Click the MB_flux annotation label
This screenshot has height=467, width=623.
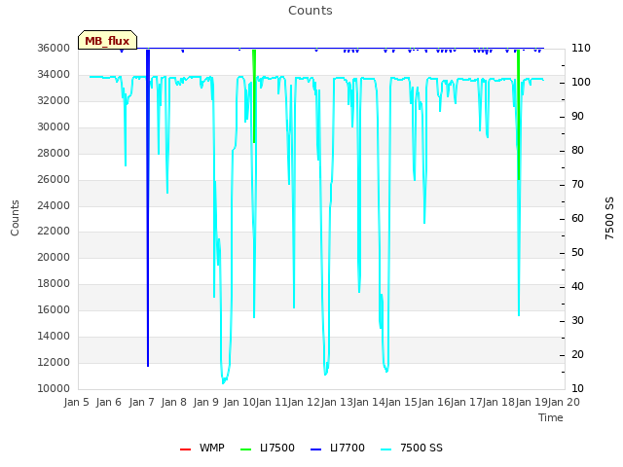[x=107, y=40]
